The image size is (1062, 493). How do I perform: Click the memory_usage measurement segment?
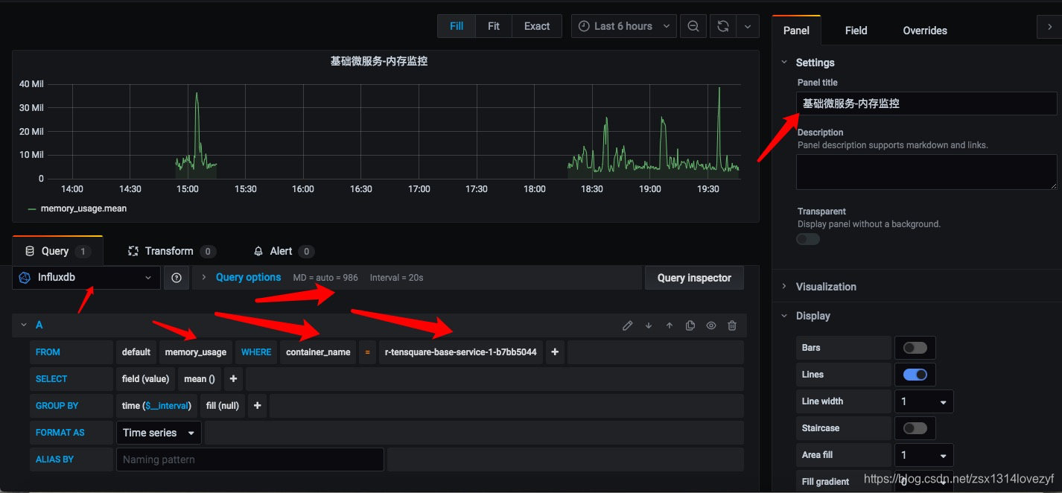click(196, 352)
